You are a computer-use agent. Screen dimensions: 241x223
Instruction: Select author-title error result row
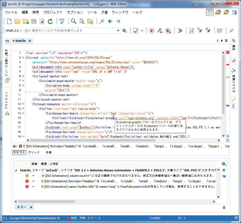click(x=115, y=187)
